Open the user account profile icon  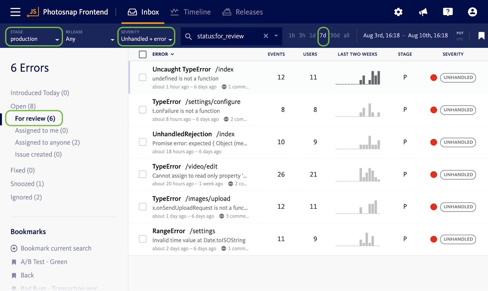[472, 12]
